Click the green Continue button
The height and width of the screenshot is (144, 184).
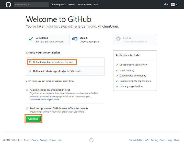(x=33, y=119)
